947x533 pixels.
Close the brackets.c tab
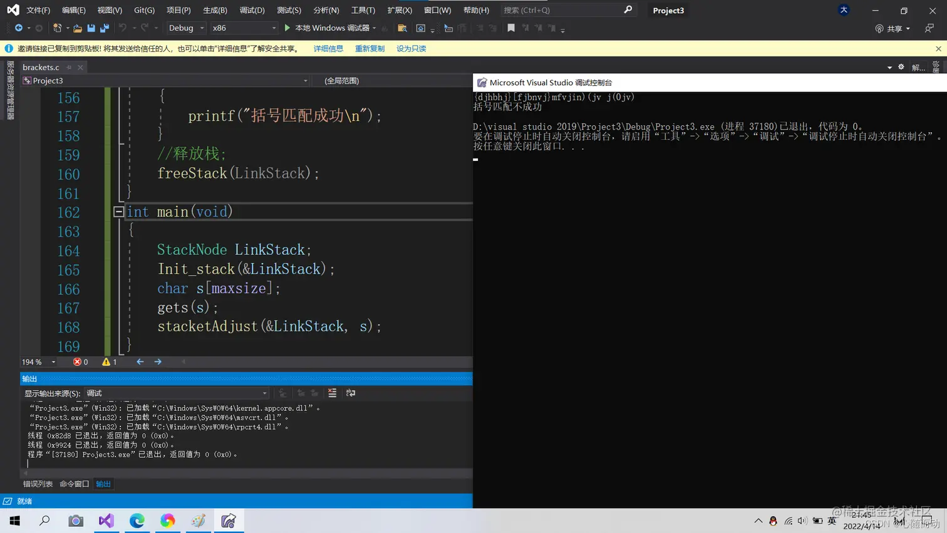tap(80, 67)
